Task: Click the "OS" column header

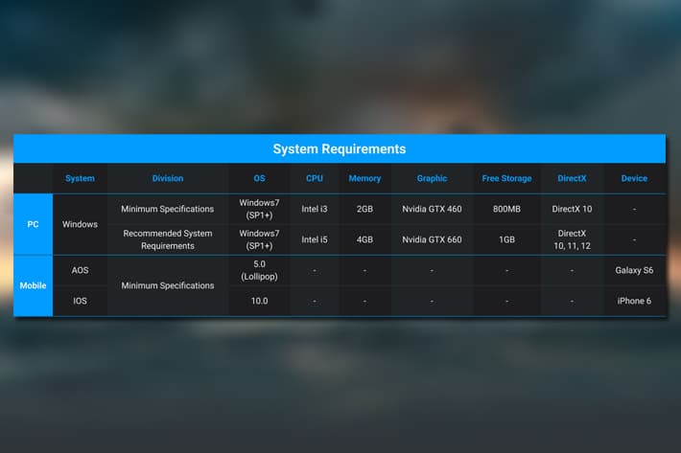Action: tap(259, 178)
